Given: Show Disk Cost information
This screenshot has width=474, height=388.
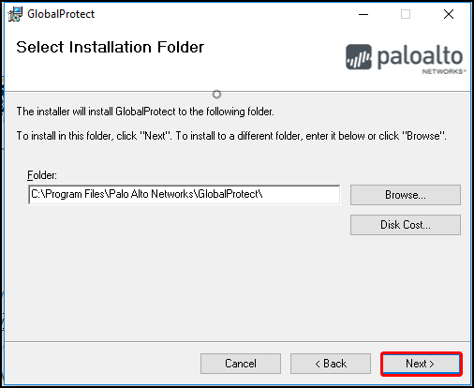Looking at the screenshot, I should click(x=406, y=225).
